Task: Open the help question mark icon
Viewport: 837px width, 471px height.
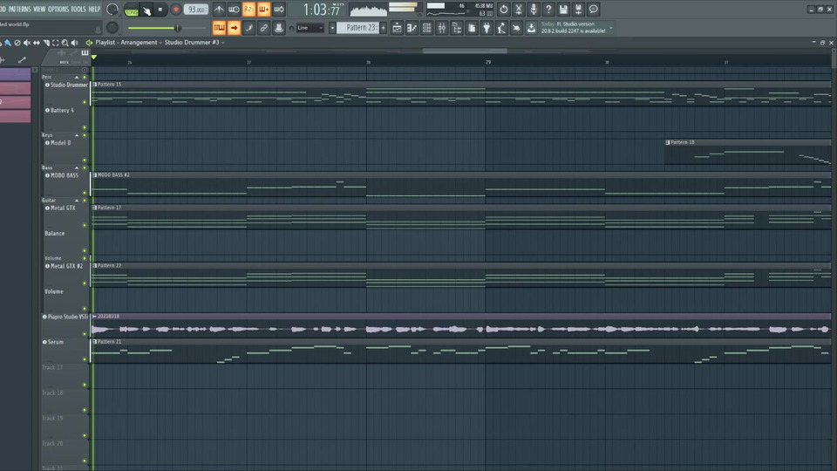Action: click(548, 9)
